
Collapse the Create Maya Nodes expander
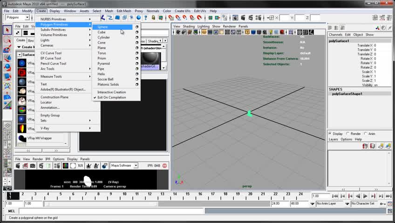19,47
